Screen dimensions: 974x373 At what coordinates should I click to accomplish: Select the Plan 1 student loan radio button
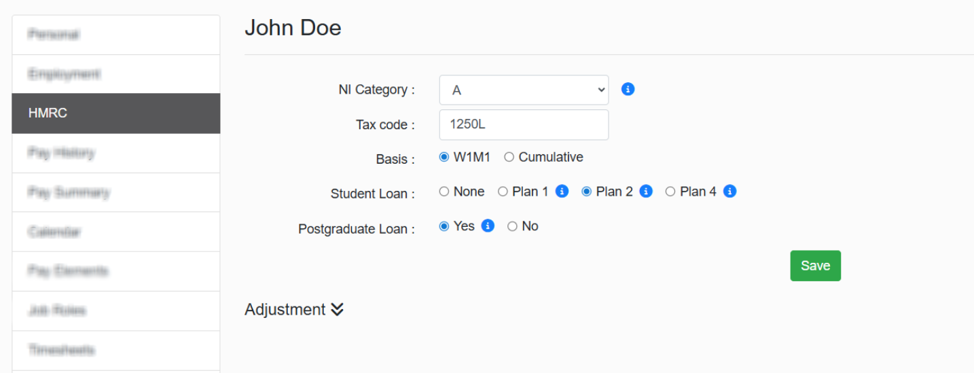[x=503, y=192]
